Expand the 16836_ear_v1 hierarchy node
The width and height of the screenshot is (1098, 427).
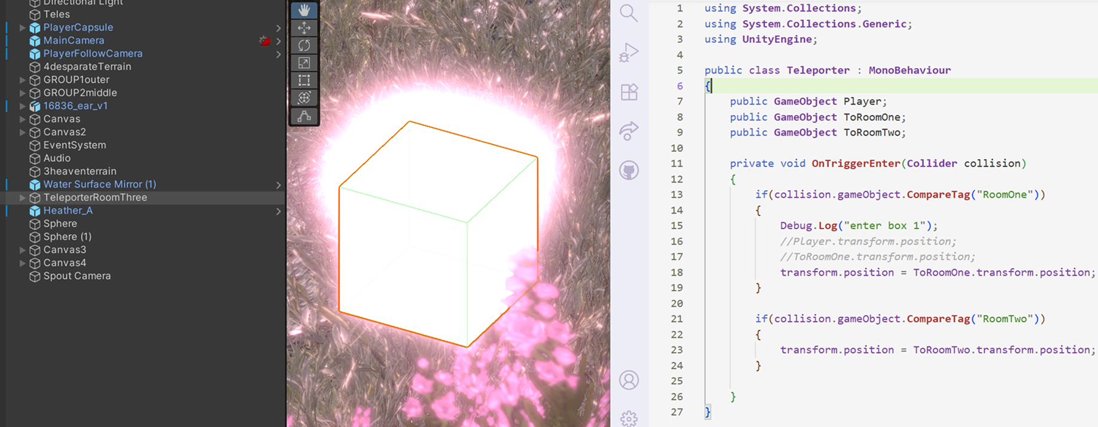[22, 106]
